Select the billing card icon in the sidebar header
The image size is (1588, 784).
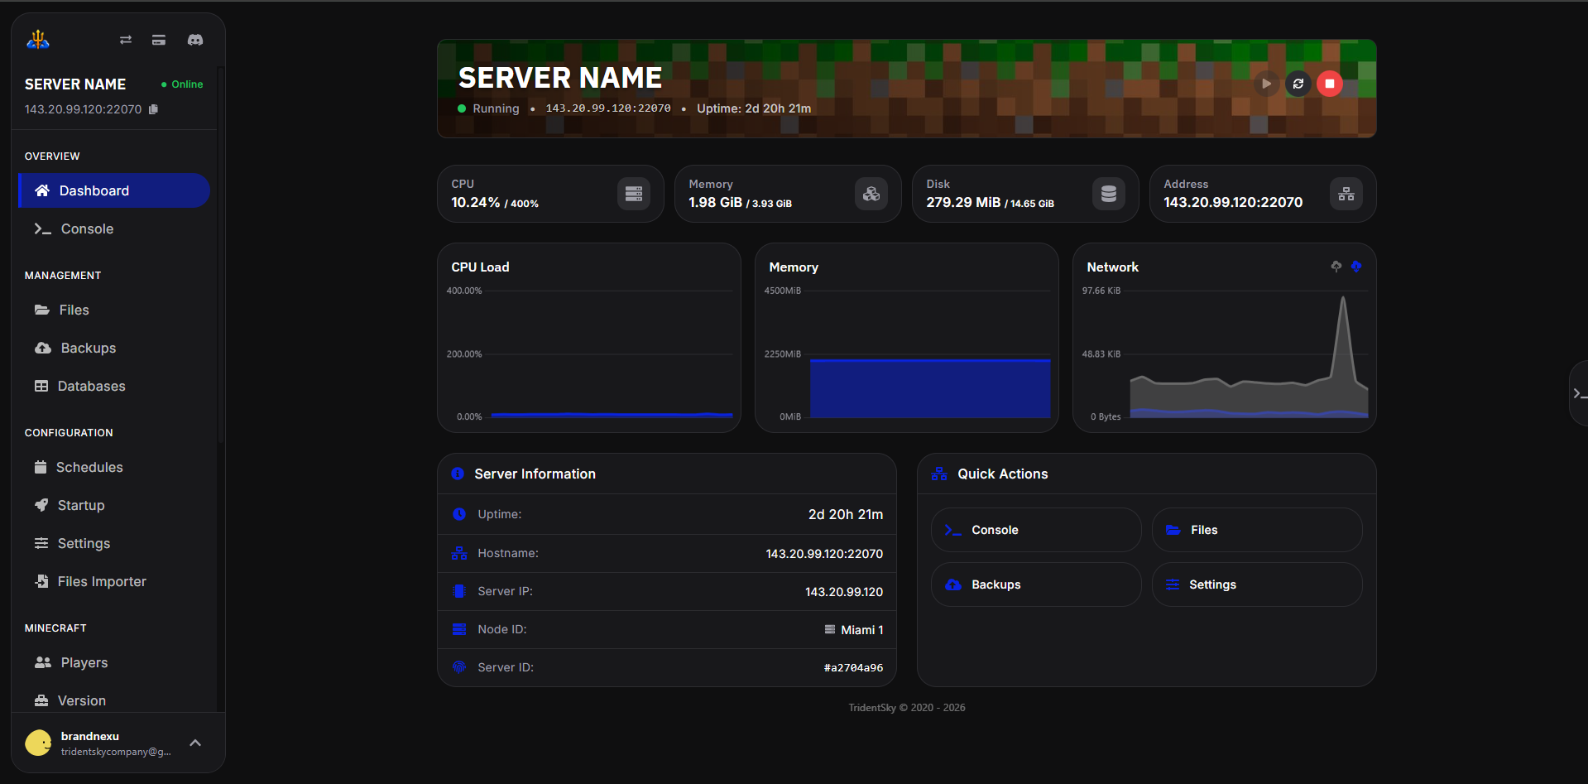pyautogui.click(x=158, y=39)
